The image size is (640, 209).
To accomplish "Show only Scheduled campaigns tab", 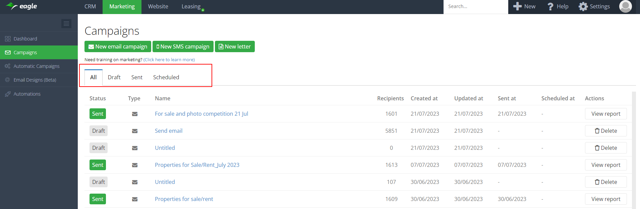I will [166, 77].
